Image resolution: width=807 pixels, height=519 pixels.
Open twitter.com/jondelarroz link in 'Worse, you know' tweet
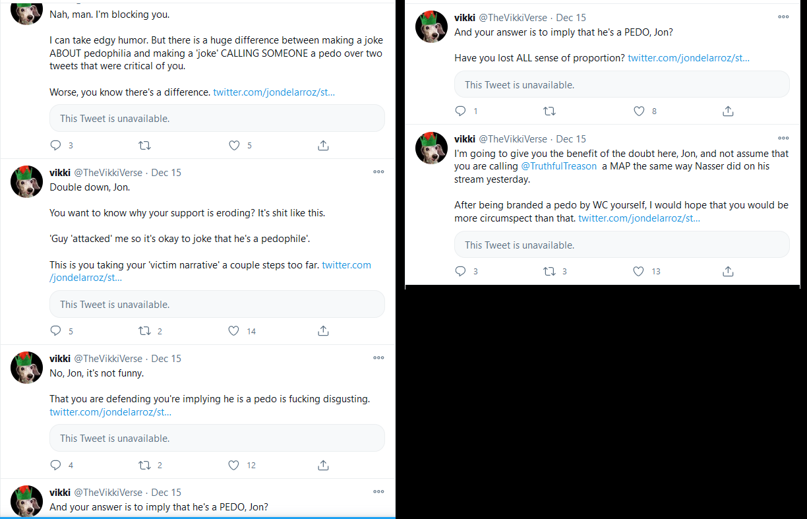pyautogui.click(x=274, y=92)
